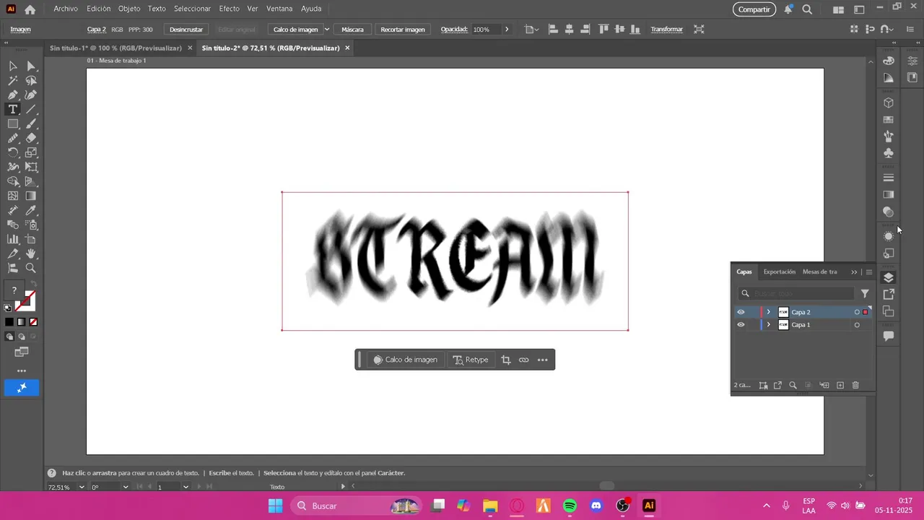924x520 pixels.
Task: Select the Eraser tool
Action: pos(31,138)
